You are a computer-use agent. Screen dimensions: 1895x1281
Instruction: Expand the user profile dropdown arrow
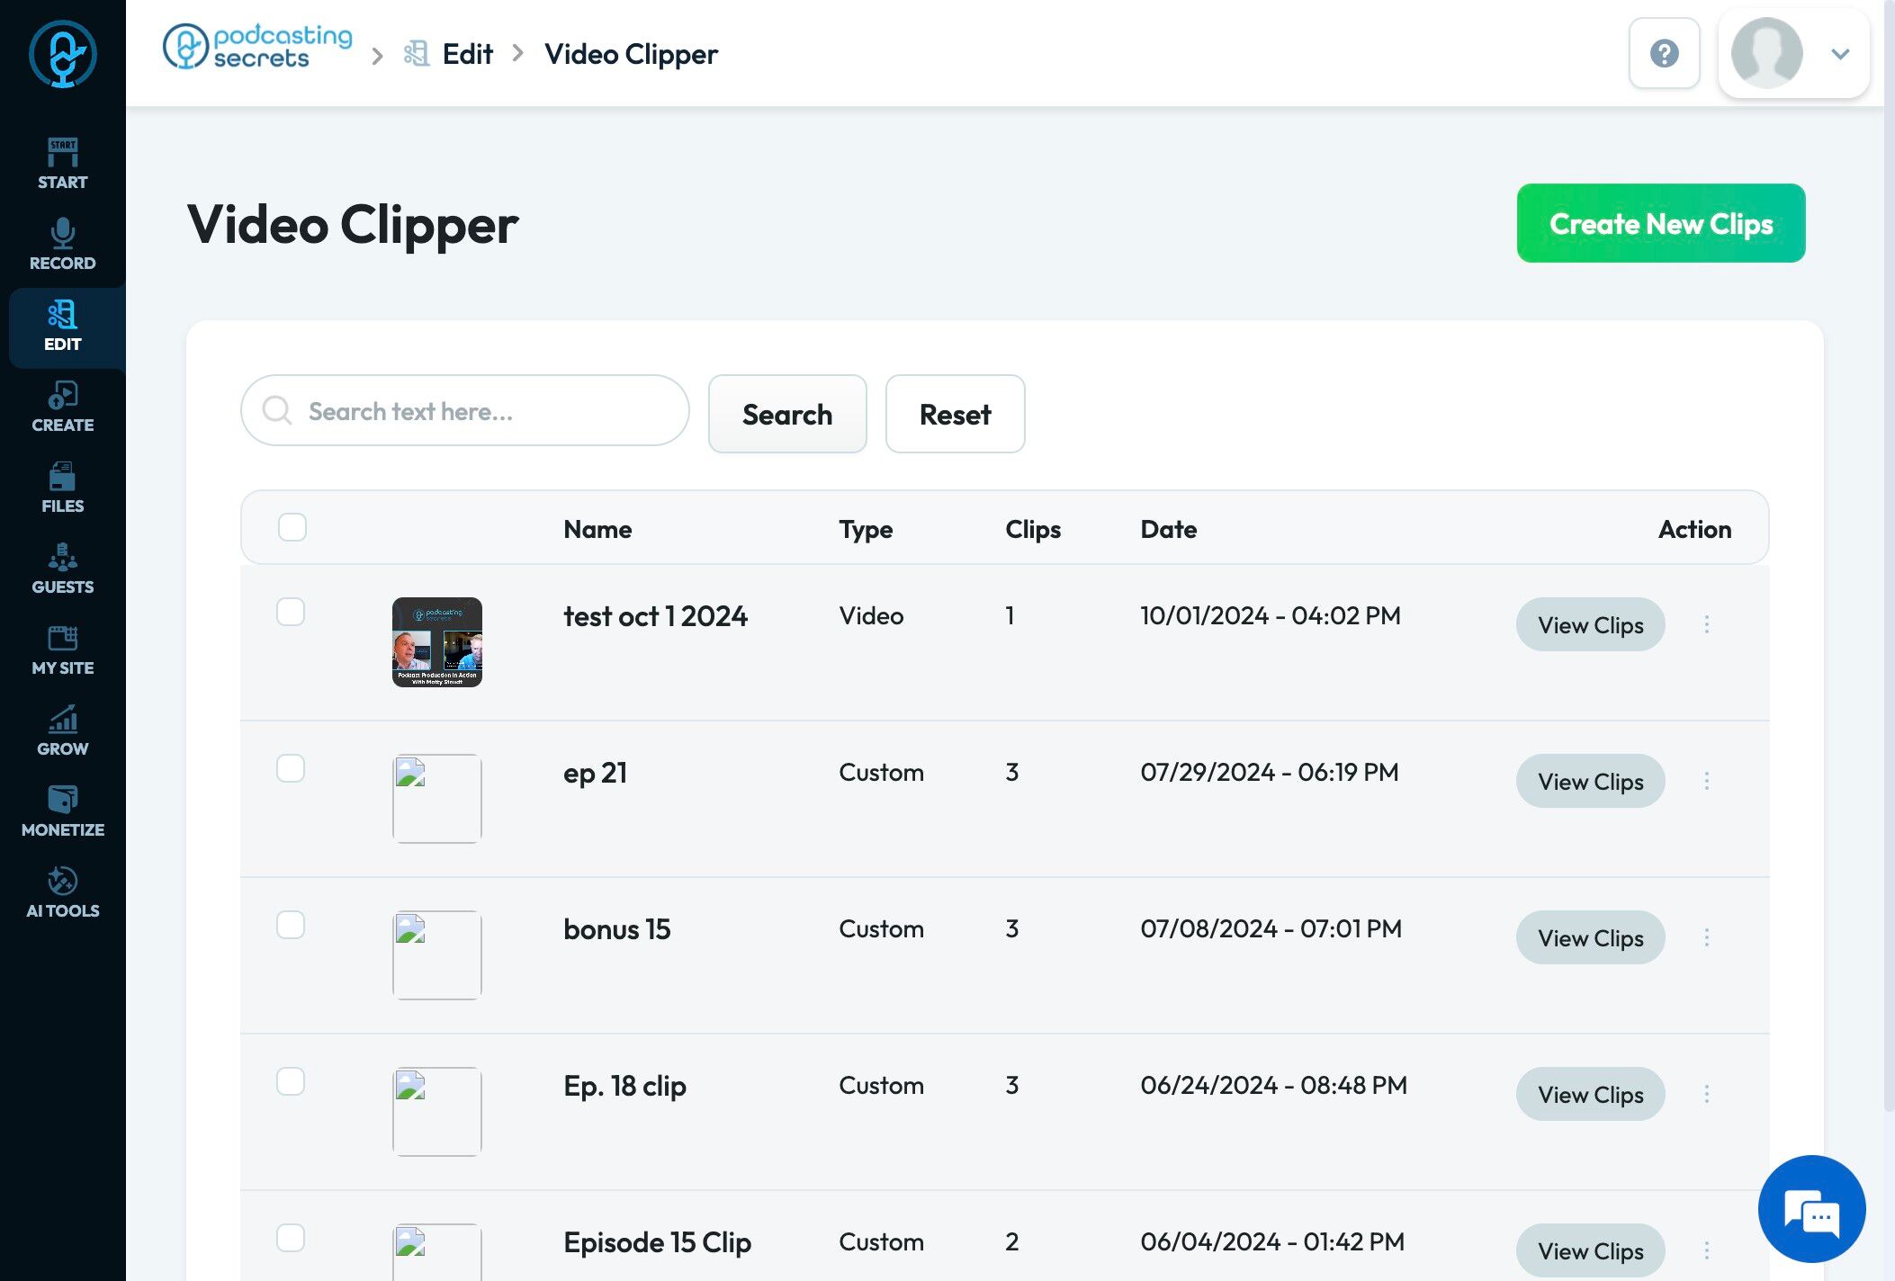tap(1840, 54)
